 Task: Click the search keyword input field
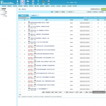80,12
